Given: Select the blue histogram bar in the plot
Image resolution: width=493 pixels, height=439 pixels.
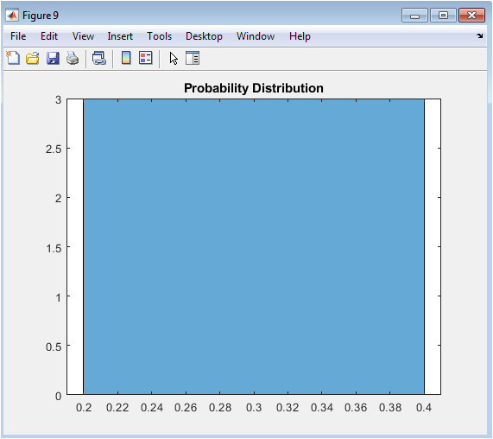Looking at the screenshot, I should point(254,246).
